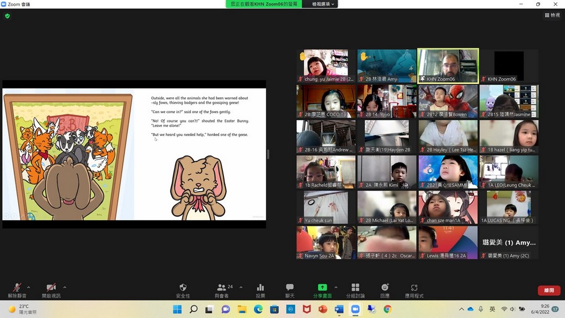Viewport: 565px width, 318px height.
Task: Click the Zoom icon on the taskbar
Action: pyautogui.click(x=355, y=309)
